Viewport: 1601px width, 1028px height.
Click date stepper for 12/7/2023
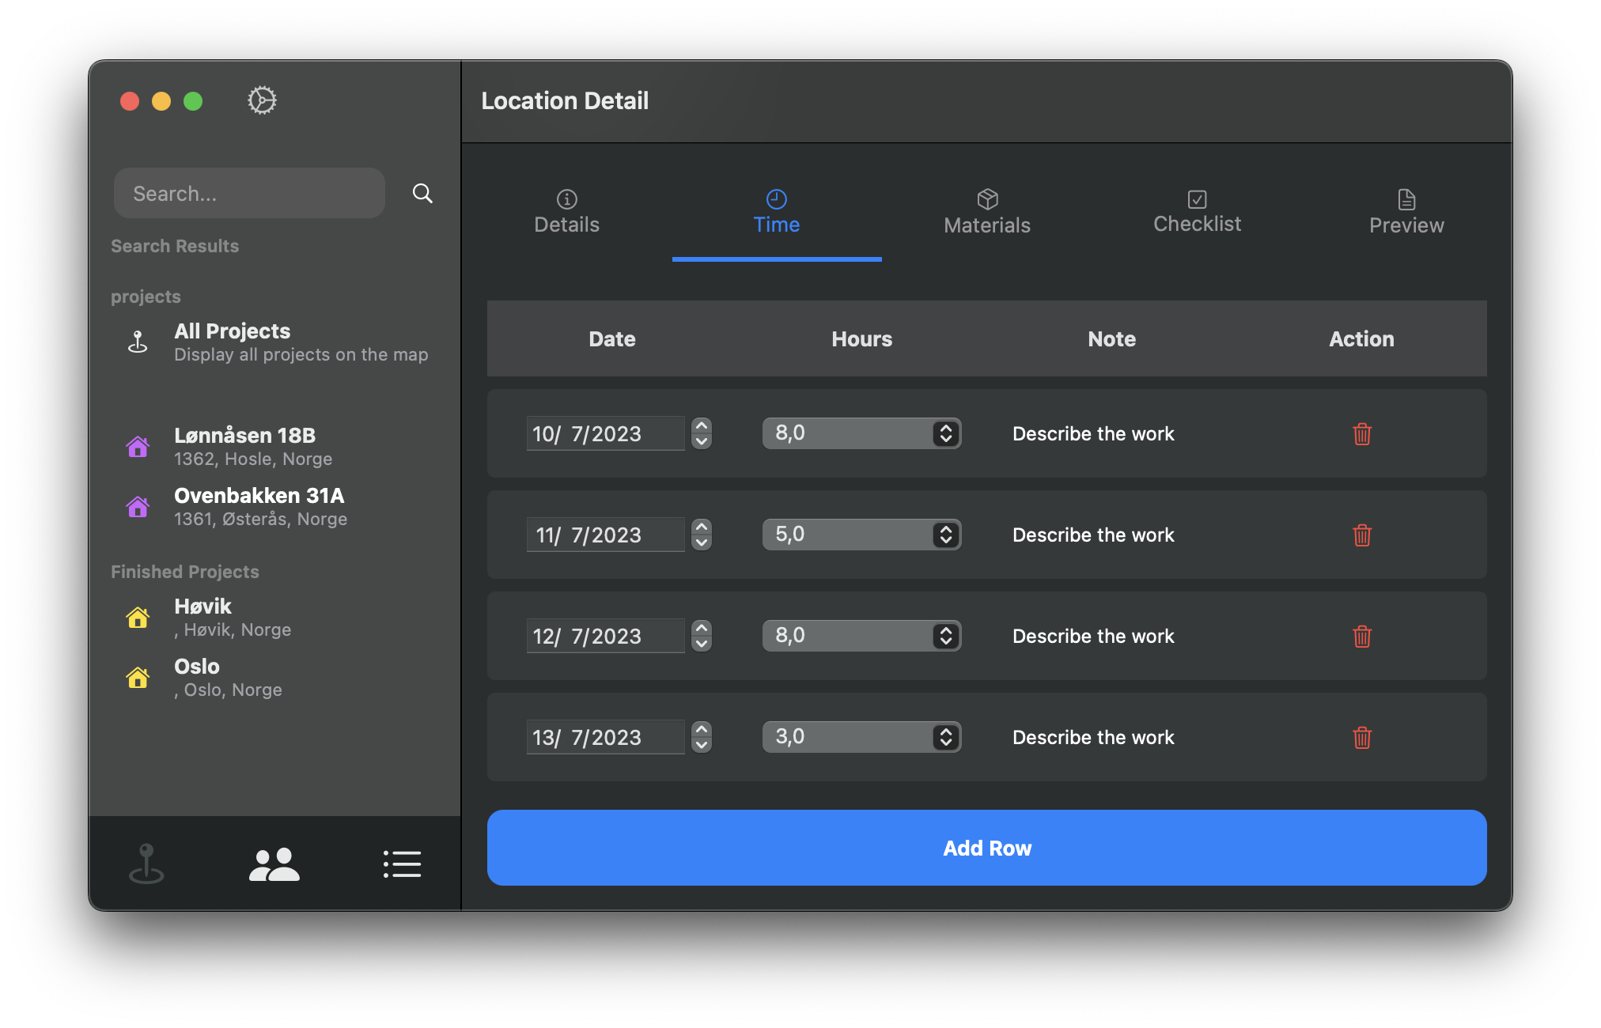pos(702,636)
